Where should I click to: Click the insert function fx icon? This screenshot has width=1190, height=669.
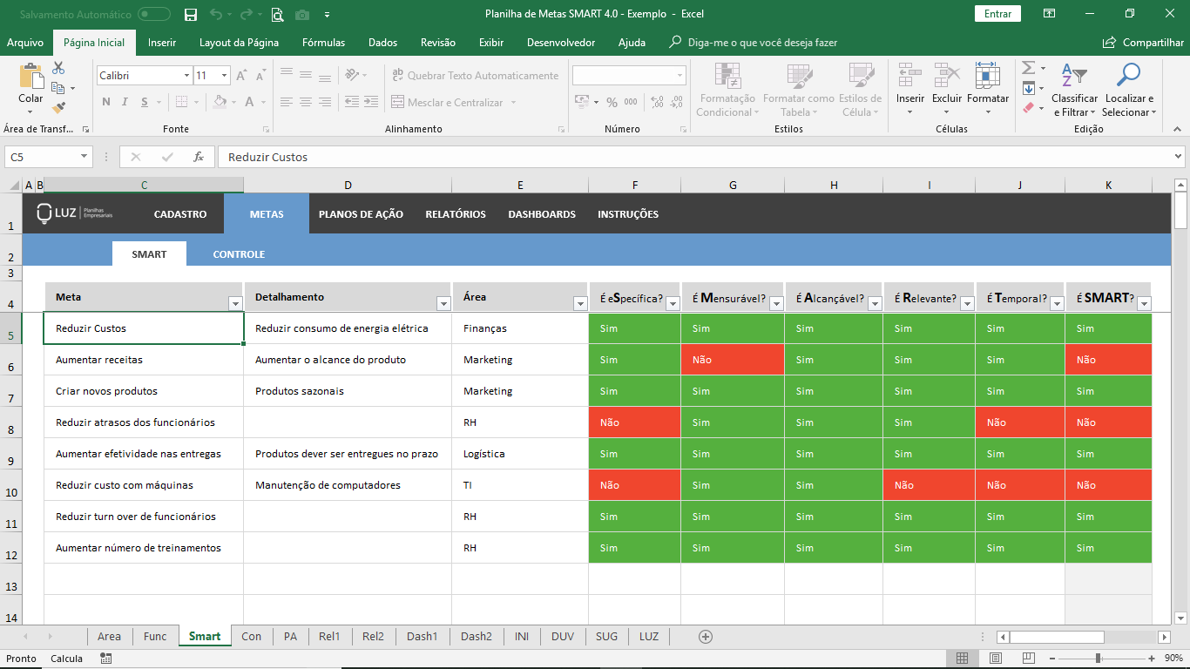click(199, 158)
